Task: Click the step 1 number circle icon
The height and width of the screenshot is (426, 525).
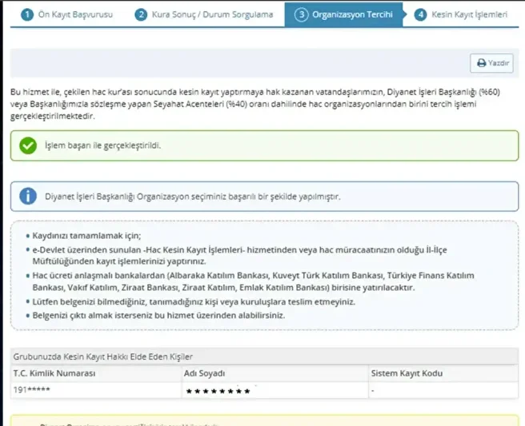Action: [x=26, y=14]
